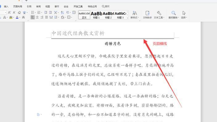Apply borders with the border icon
This screenshot has width=217, height=122.
pos(69,17)
